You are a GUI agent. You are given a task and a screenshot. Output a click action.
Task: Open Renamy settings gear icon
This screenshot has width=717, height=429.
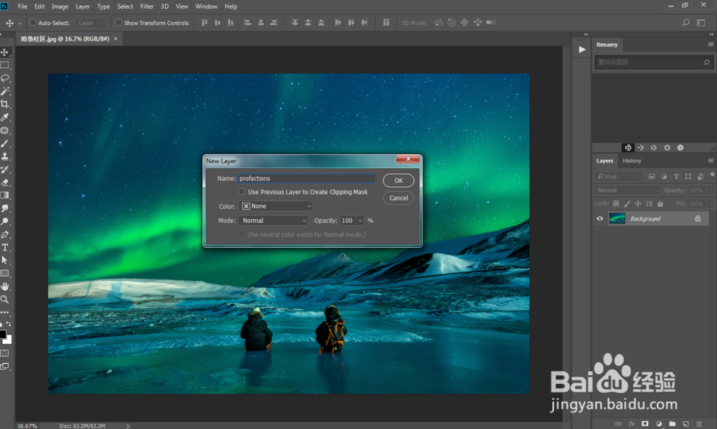tap(667, 148)
